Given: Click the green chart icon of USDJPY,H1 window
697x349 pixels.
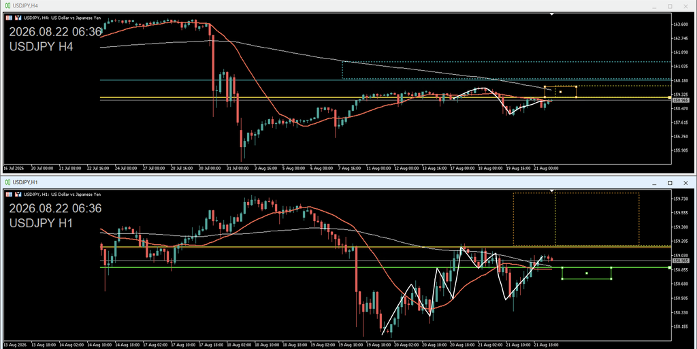Looking at the screenshot, I should [x=7, y=182].
